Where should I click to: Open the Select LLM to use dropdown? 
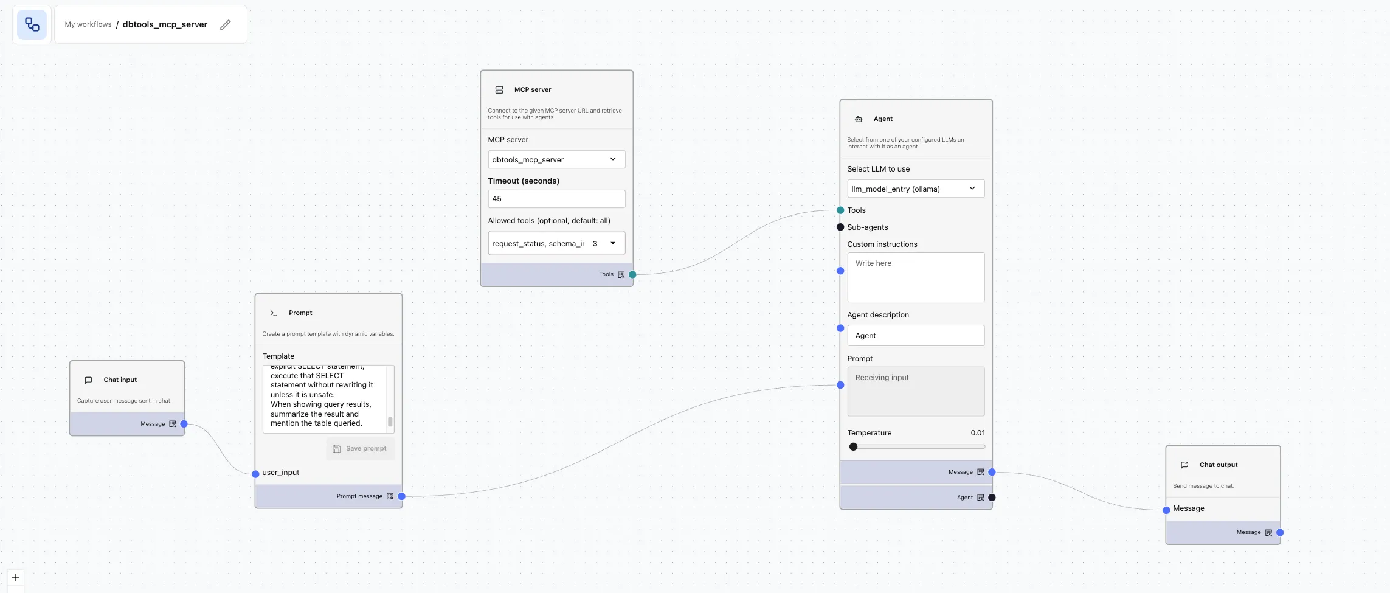(916, 189)
